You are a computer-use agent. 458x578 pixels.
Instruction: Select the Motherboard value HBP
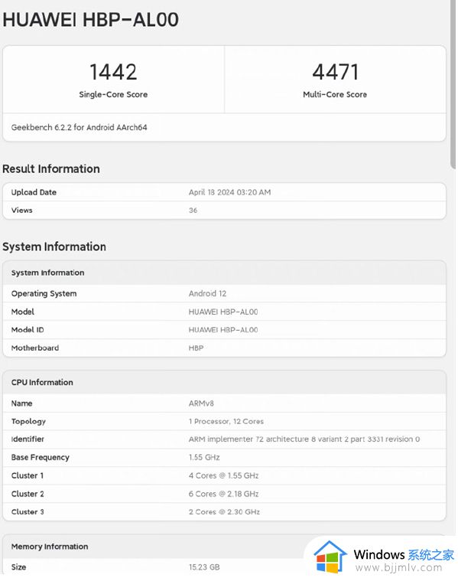point(196,348)
